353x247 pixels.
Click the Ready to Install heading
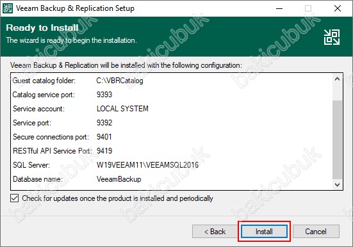42,28
